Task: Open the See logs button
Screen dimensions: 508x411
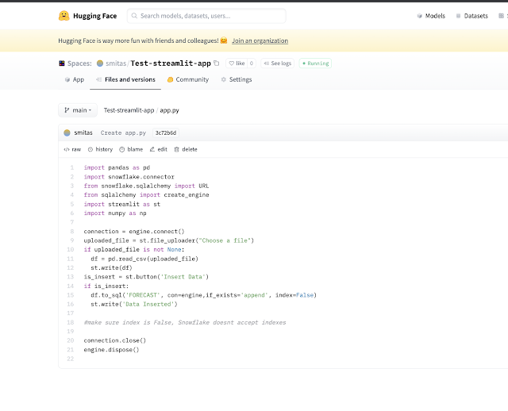Action: [x=278, y=63]
